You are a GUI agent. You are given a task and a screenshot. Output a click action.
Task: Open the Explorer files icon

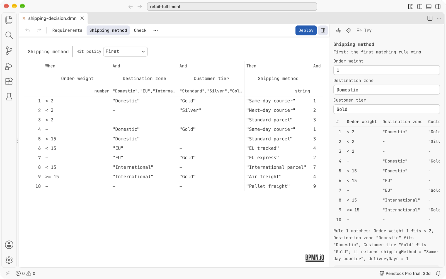[x=9, y=20]
